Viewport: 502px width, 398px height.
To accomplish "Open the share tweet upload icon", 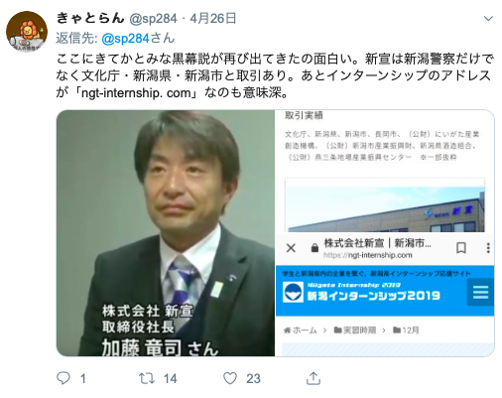I will pos(314,378).
